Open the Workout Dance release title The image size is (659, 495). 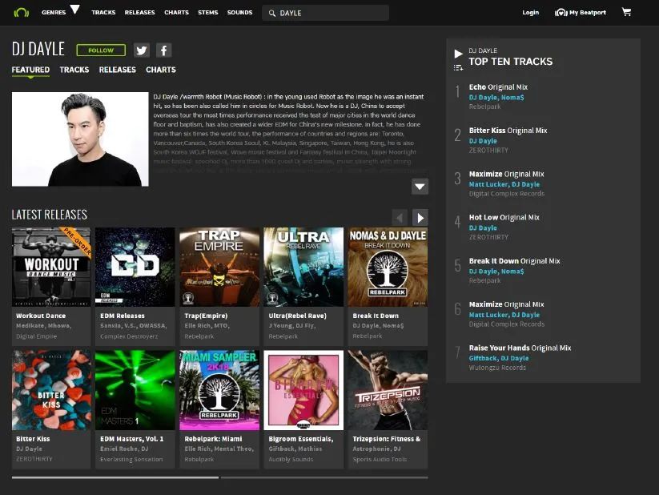coord(41,316)
